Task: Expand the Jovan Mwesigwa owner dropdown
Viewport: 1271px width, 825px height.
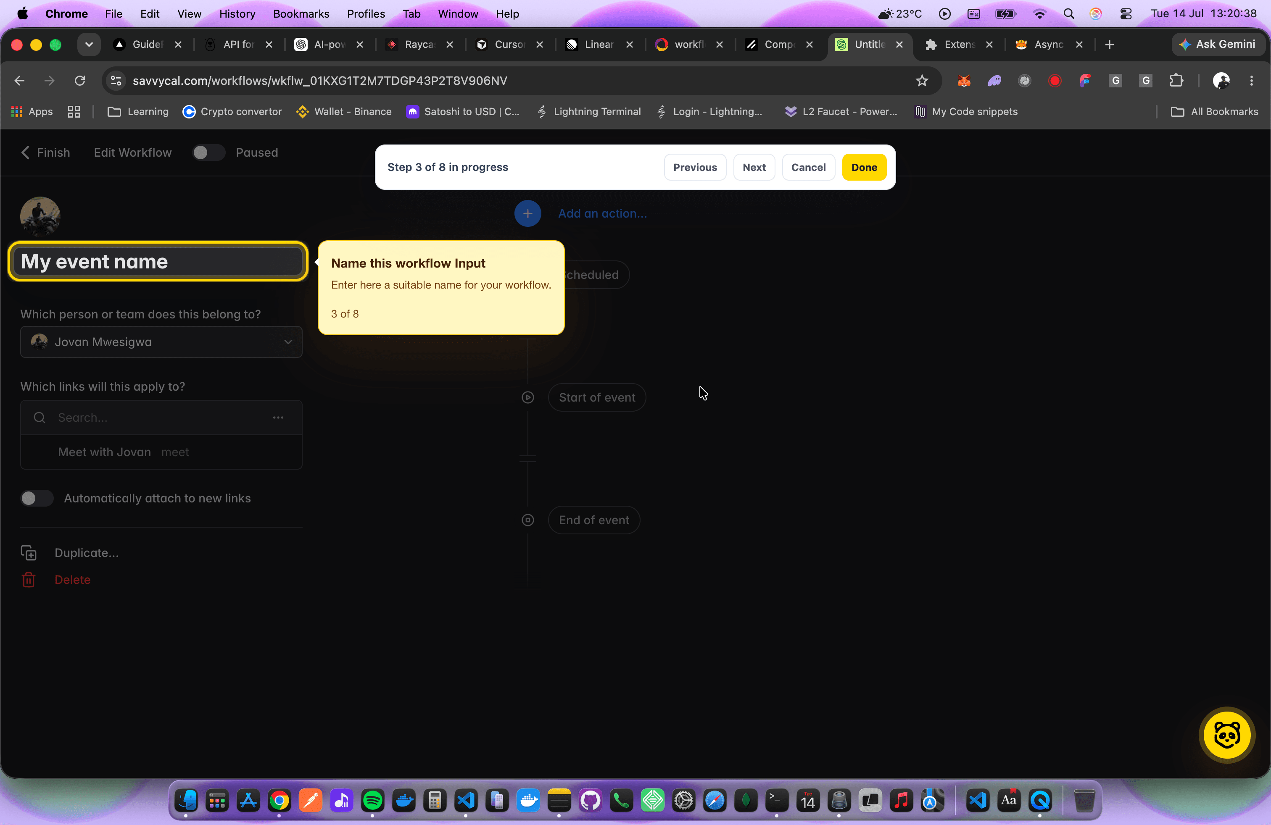Action: (x=161, y=342)
